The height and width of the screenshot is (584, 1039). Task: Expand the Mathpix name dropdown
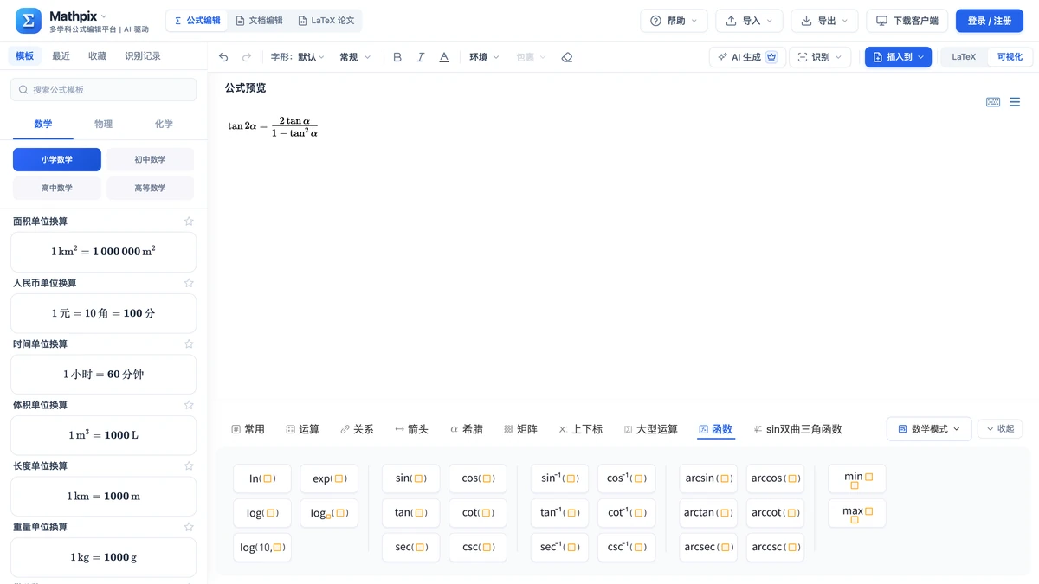coord(104,16)
